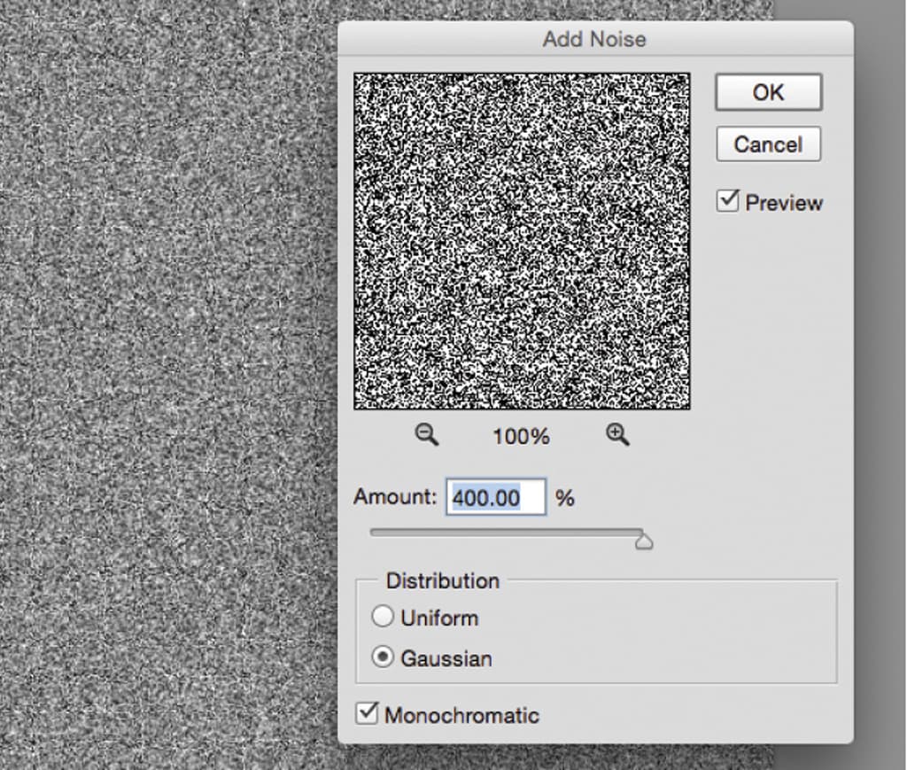Screen dimensions: 907x770
Task: Cancel the Add Noise dialog
Action: point(768,144)
